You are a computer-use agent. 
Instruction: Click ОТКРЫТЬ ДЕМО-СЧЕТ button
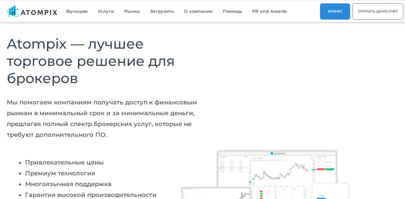click(378, 11)
